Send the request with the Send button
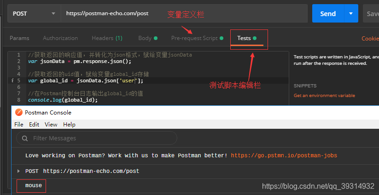The image size is (379, 195). click(328, 13)
